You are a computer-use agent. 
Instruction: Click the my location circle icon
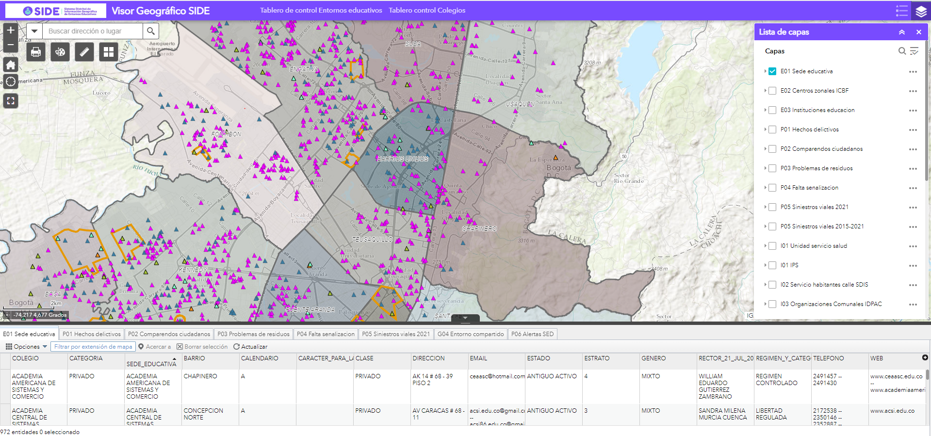[x=11, y=81]
